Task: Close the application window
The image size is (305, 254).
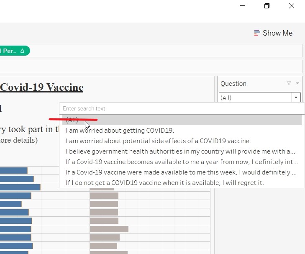Action: coord(292,6)
